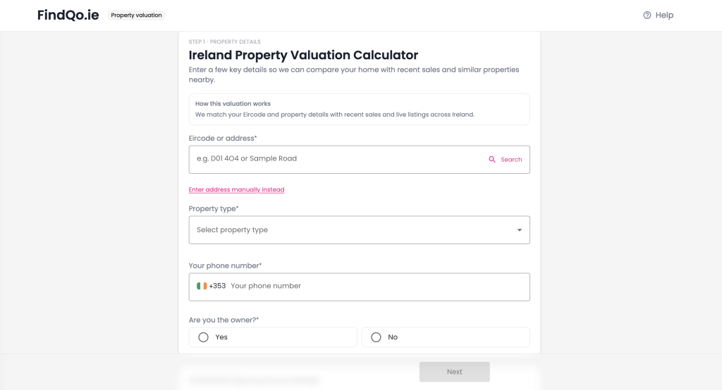This screenshot has height=390, width=722.
Task: Click the Are you the owner label
Action: tap(224, 320)
